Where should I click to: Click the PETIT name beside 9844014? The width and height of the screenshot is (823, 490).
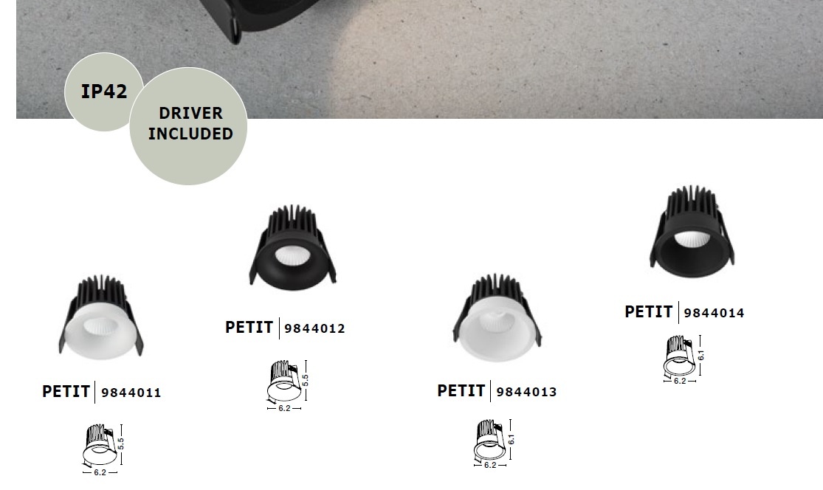tap(649, 312)
